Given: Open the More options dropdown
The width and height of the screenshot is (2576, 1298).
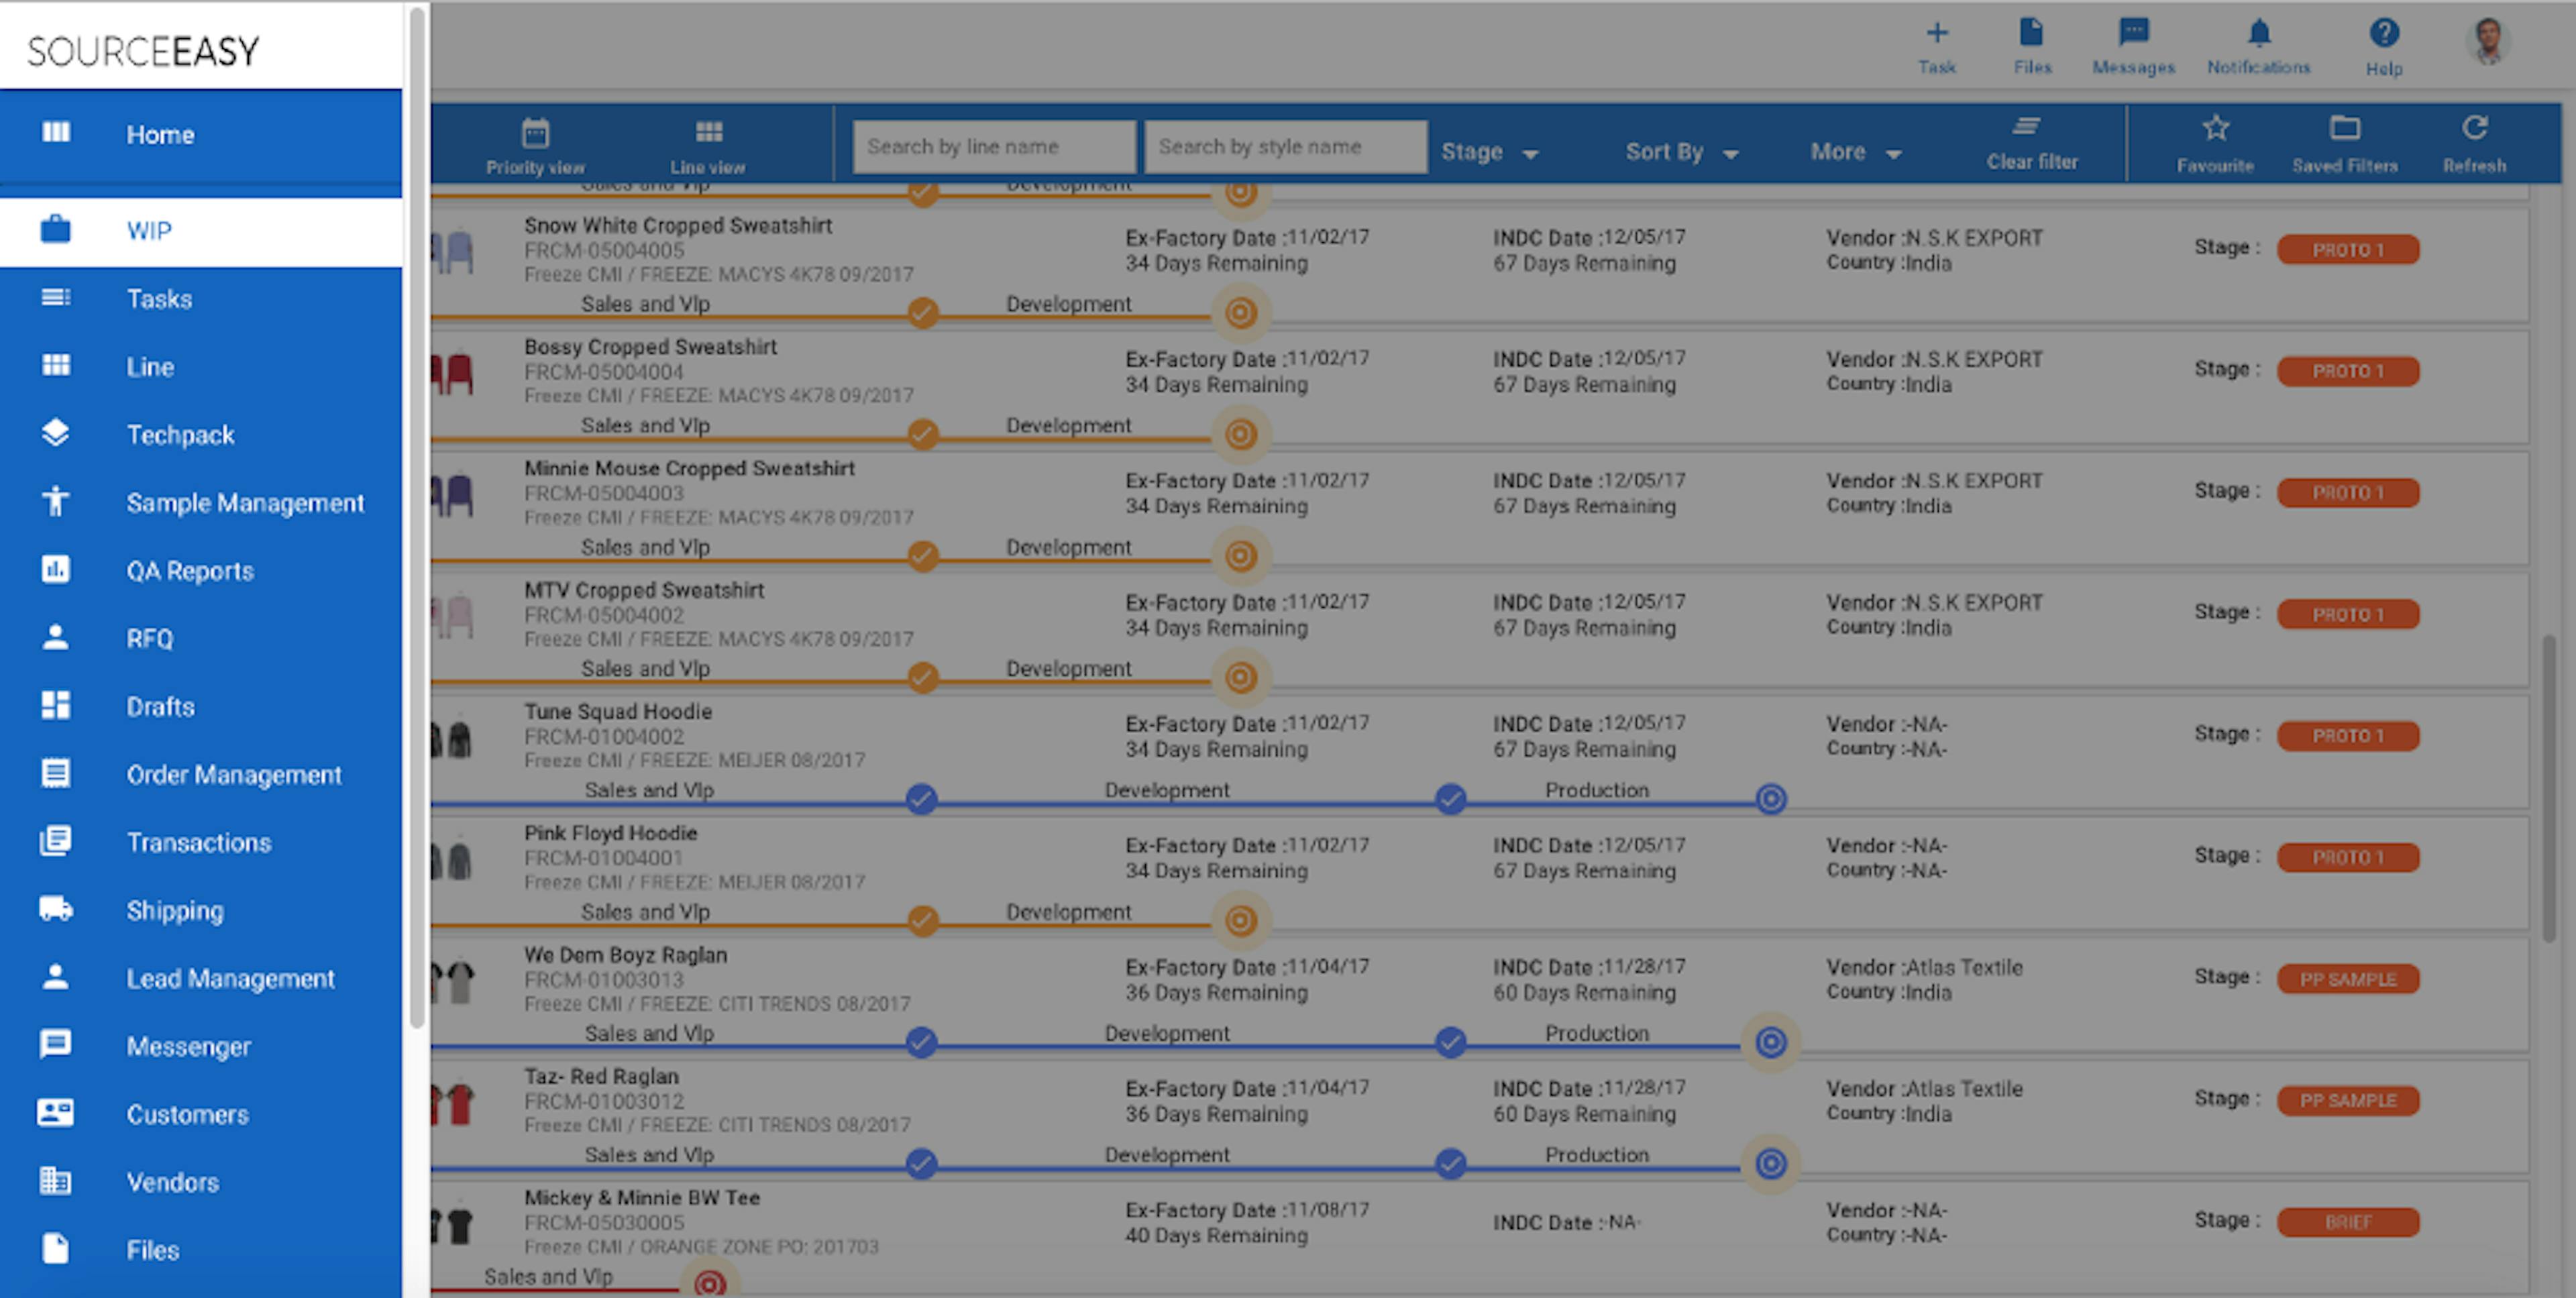Looking at the screenshot, I should tap(1854, 151).
